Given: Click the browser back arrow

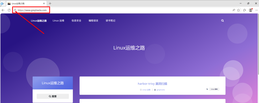Looking at the screenshot, I should 3,10.
